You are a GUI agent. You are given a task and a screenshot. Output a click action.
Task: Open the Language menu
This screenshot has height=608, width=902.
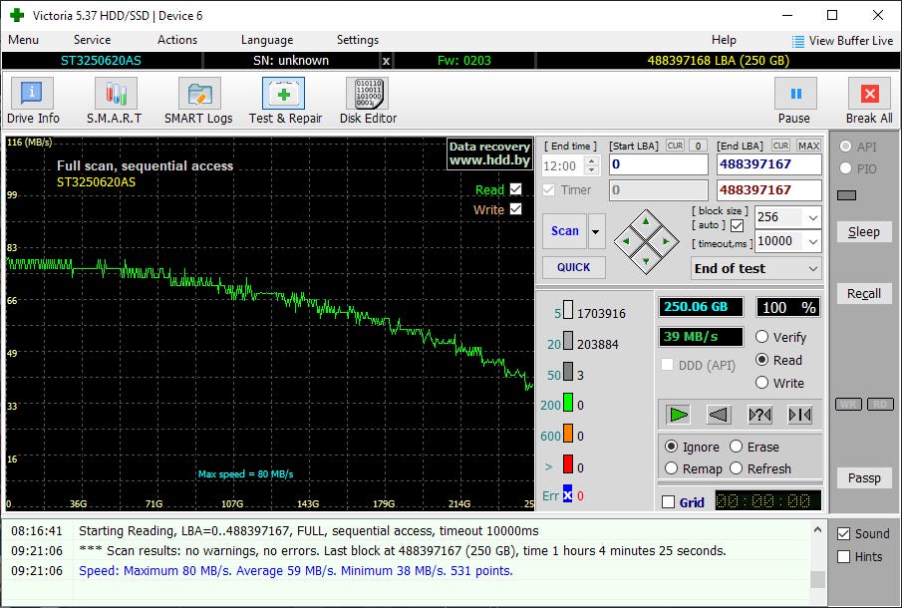[x=266, y=40]
